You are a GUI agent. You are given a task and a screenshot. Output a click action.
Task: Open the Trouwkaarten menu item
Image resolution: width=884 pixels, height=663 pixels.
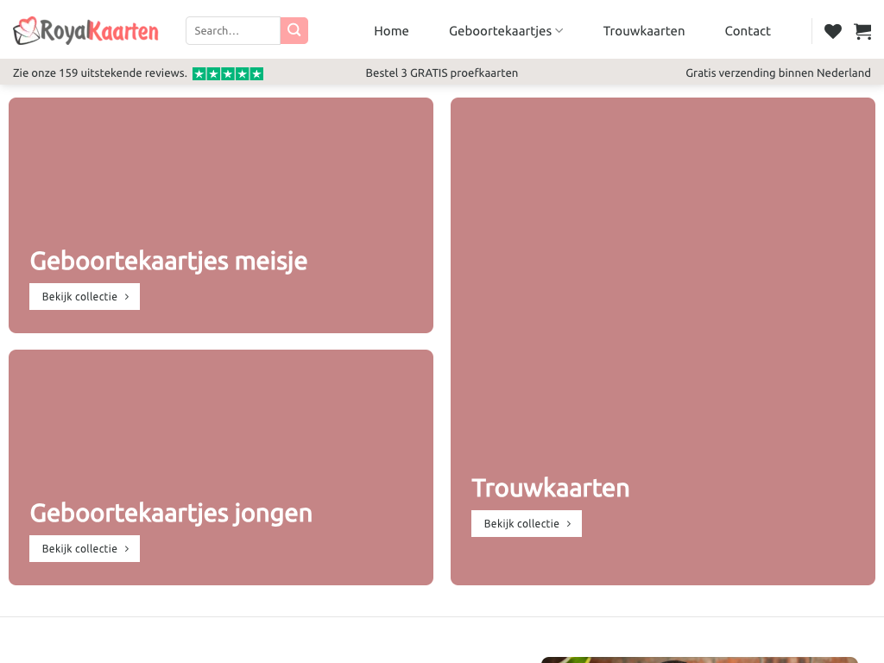tap(644, 31)
